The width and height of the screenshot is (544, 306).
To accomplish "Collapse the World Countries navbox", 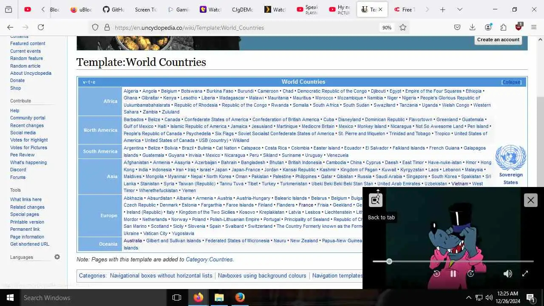I will (x=511, y=82).
